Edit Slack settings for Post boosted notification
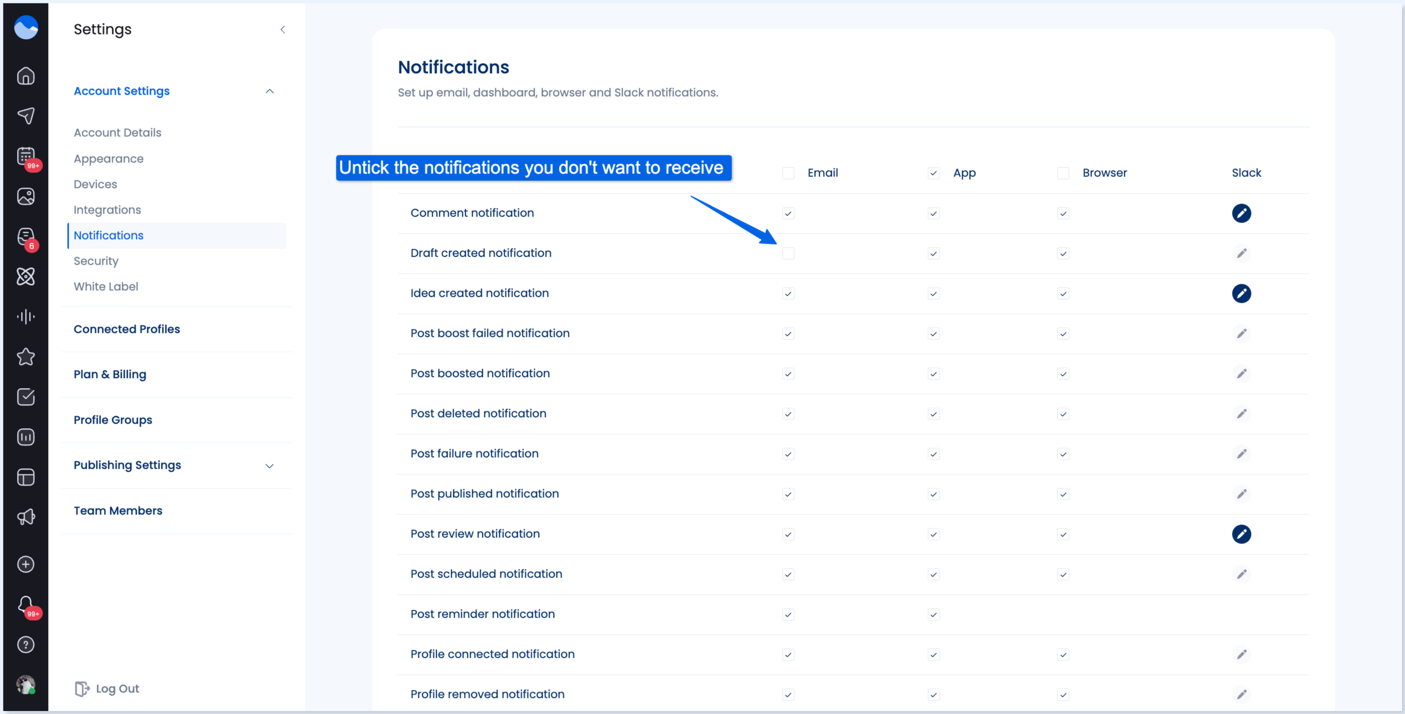The width and height of the screenshot is (1405, 714). click(x=1242, y=374)
